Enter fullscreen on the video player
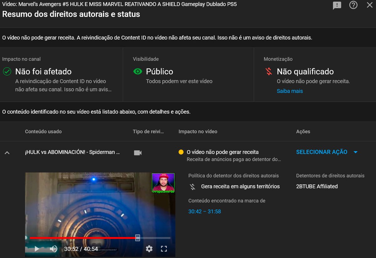The image size is (376, 258). [164, 249]
